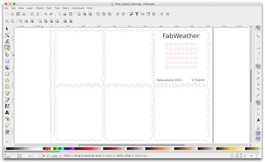Select the Zoom magnifier tool in toolbox
265x163 pixels.
pyautogui.click(x=7, y=48)
